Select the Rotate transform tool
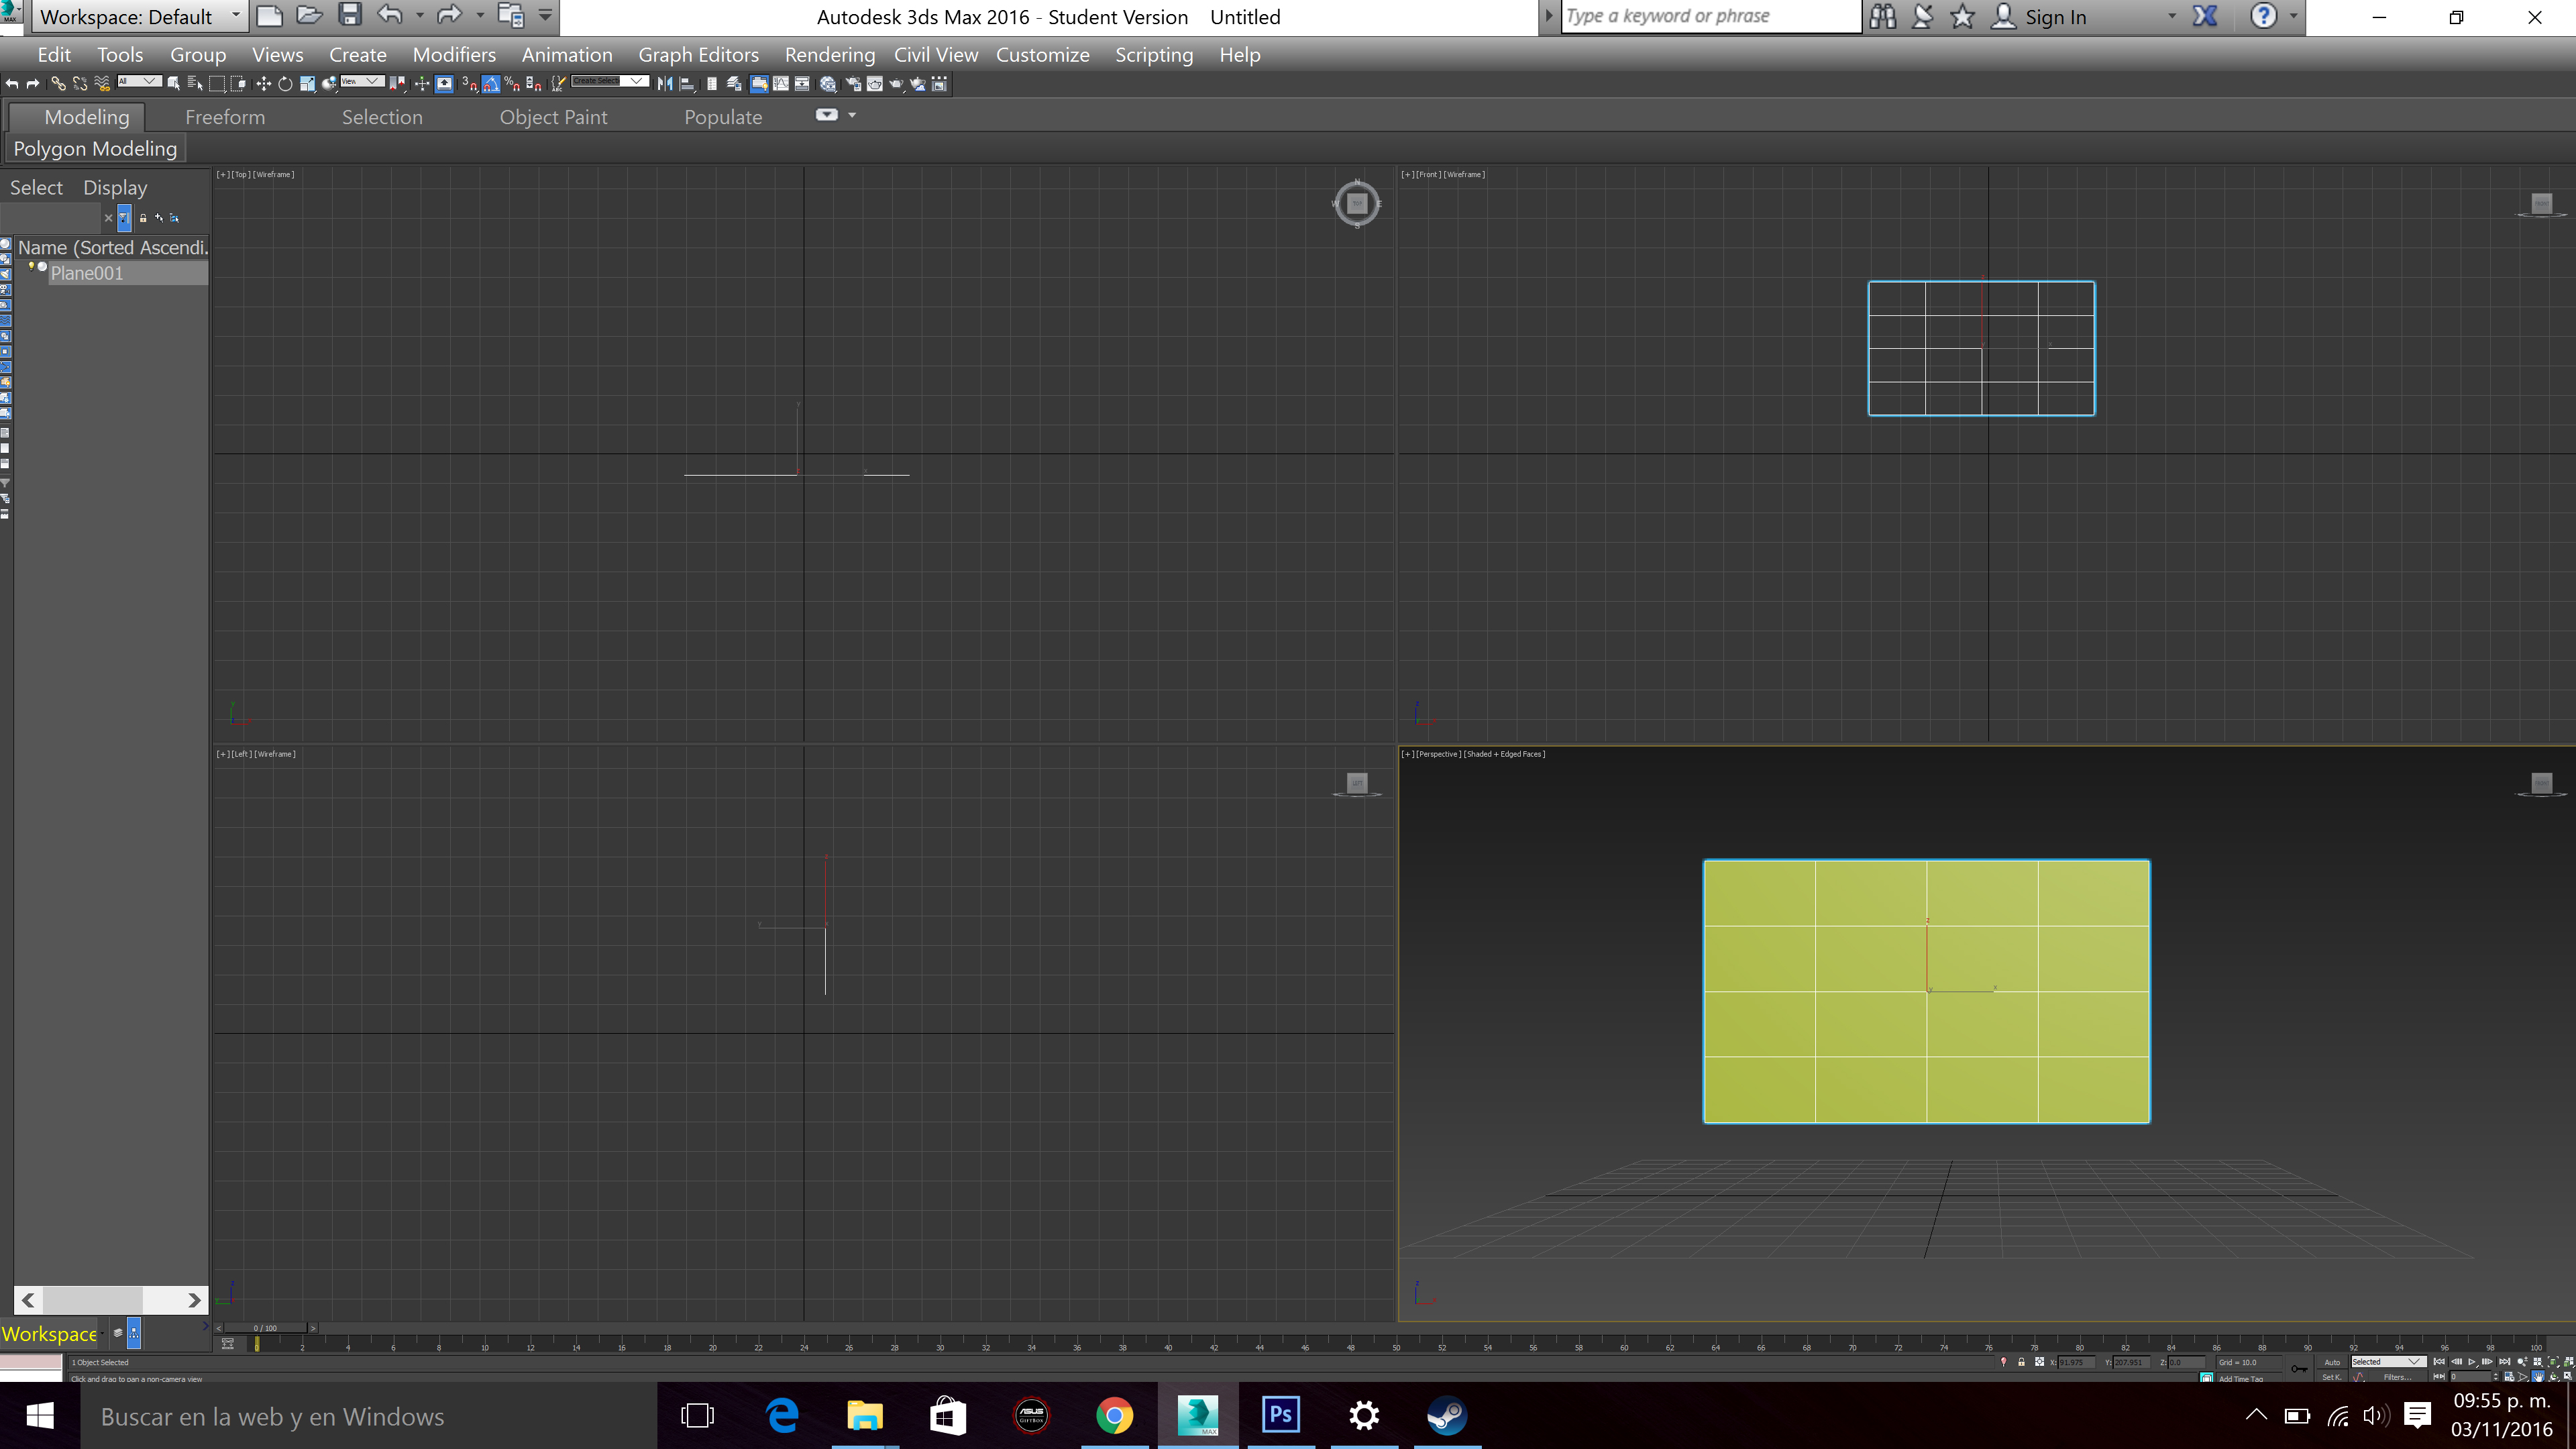 pos(285,84)
